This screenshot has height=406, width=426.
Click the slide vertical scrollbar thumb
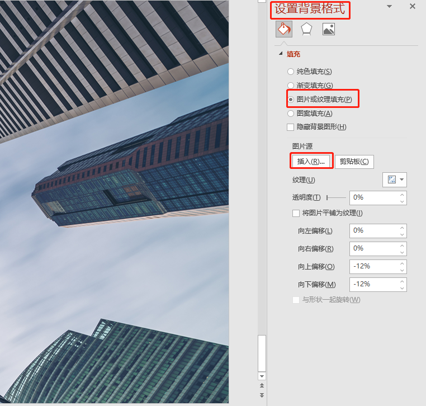tap(262, 353)
